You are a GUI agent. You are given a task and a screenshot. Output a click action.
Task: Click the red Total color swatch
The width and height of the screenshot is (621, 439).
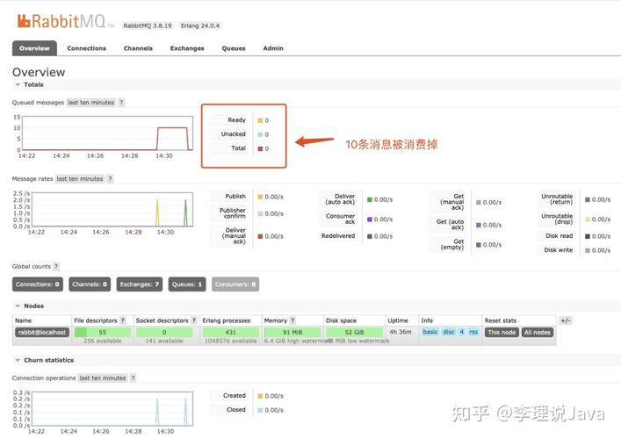[260, 149]
